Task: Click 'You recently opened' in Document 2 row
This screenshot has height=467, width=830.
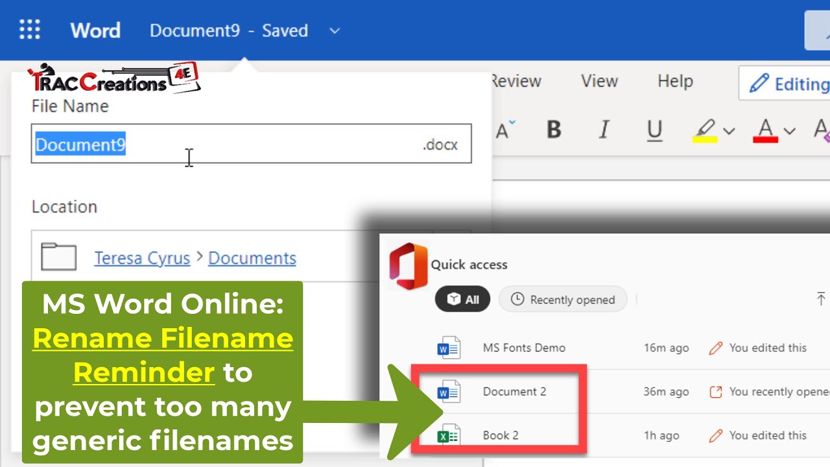Action: [x=779, y=392]
